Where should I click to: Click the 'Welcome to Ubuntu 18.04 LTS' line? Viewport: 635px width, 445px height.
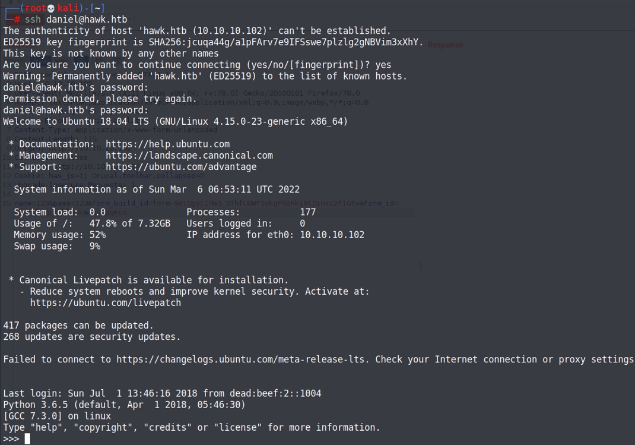pos(175,121)
